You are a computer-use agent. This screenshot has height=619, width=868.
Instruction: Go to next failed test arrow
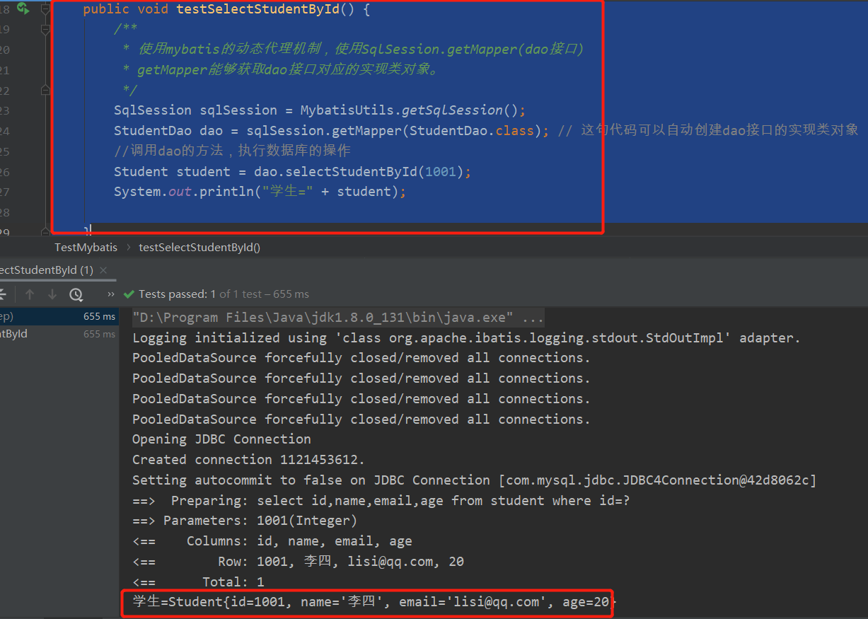point(52,294)
